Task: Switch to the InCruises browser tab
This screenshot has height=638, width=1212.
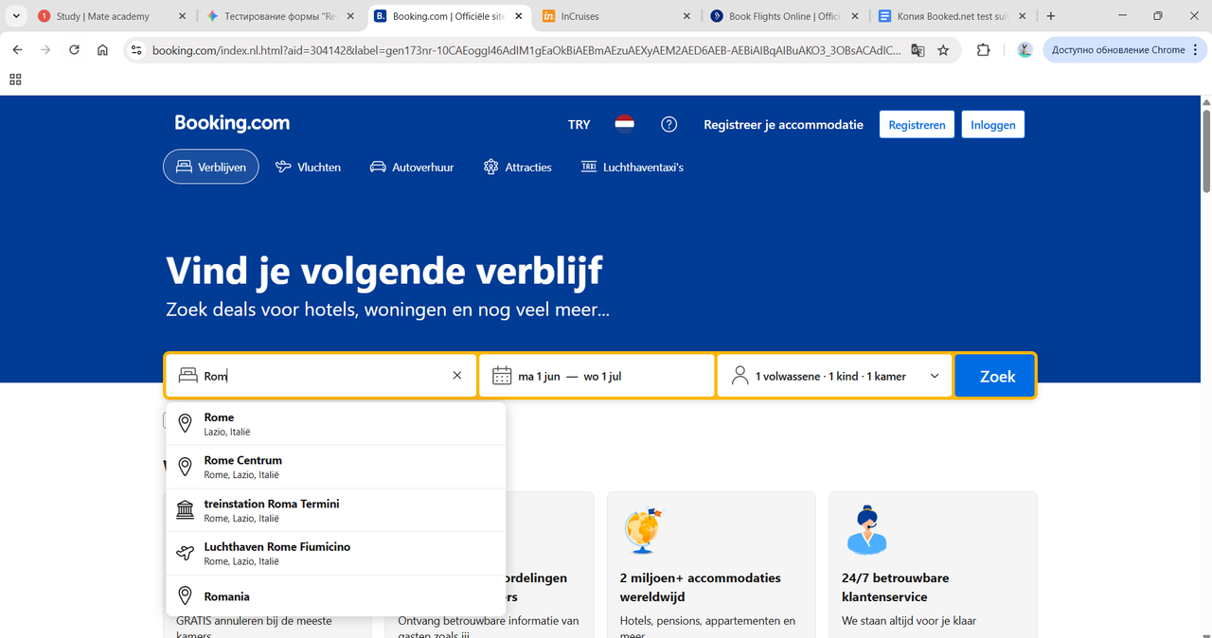Action: pos(617,16)
